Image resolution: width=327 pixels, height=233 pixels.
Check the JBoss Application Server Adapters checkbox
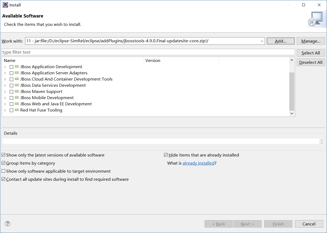pos(11,73)
